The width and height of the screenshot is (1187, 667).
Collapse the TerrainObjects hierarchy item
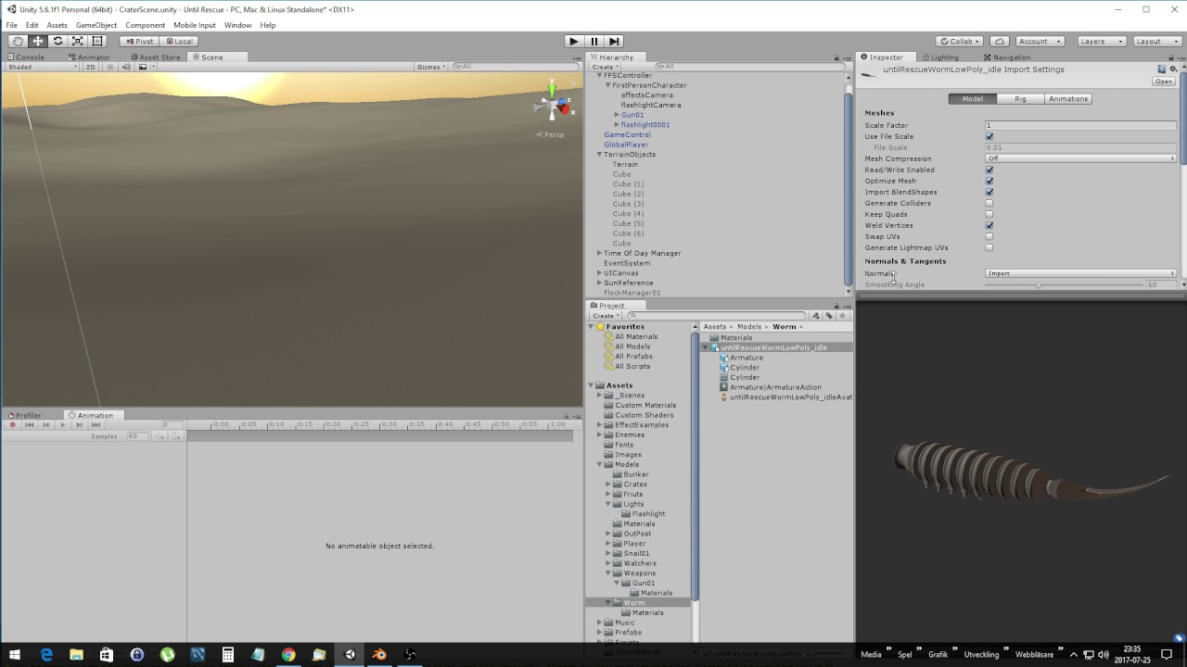tap(598, 154)
